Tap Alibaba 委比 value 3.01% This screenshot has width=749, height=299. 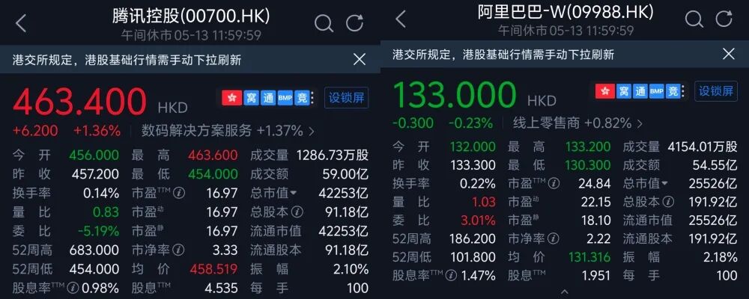pos(478,221)
